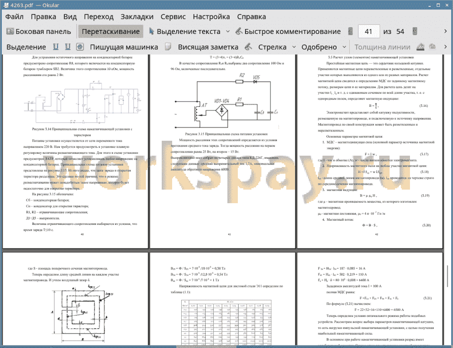
Task: Click the total pages label 54
Action: pyautogui.click(x=400, y=32)
